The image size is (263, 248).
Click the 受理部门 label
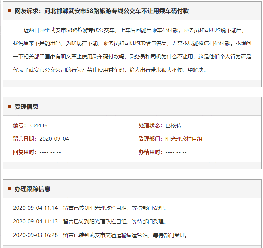coord(150,139)
